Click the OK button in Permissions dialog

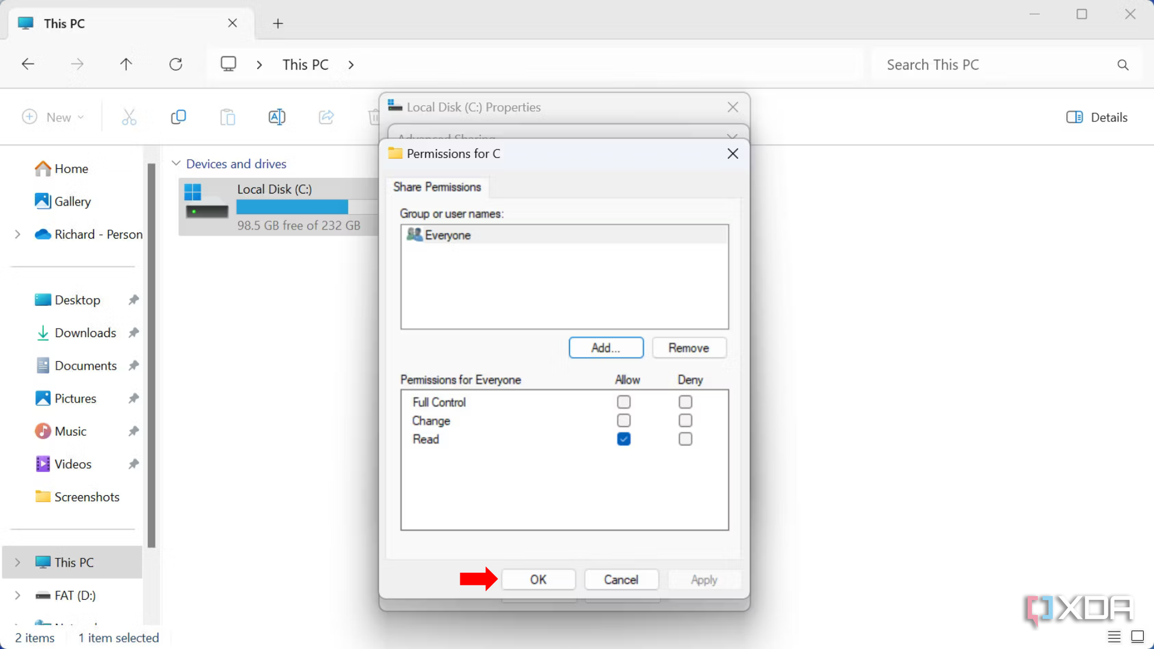click(x=538, y=579)
